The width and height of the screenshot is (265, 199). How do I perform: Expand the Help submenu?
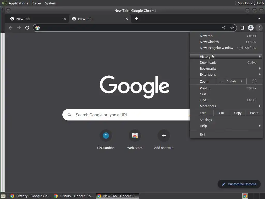click(x=226, y=126)
